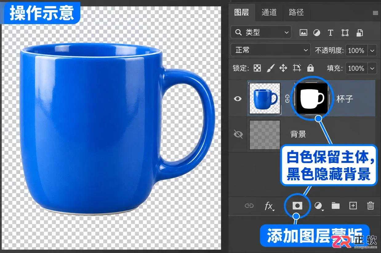Image resolution: width=381 pixels, height=253 pixels.
Task: Open the Layers panel hamburger menu
Action: [375, 13]
